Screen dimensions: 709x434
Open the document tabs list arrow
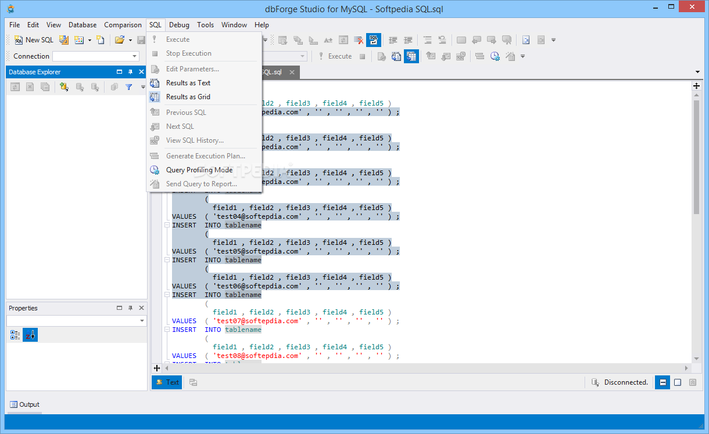pos(697,72)
